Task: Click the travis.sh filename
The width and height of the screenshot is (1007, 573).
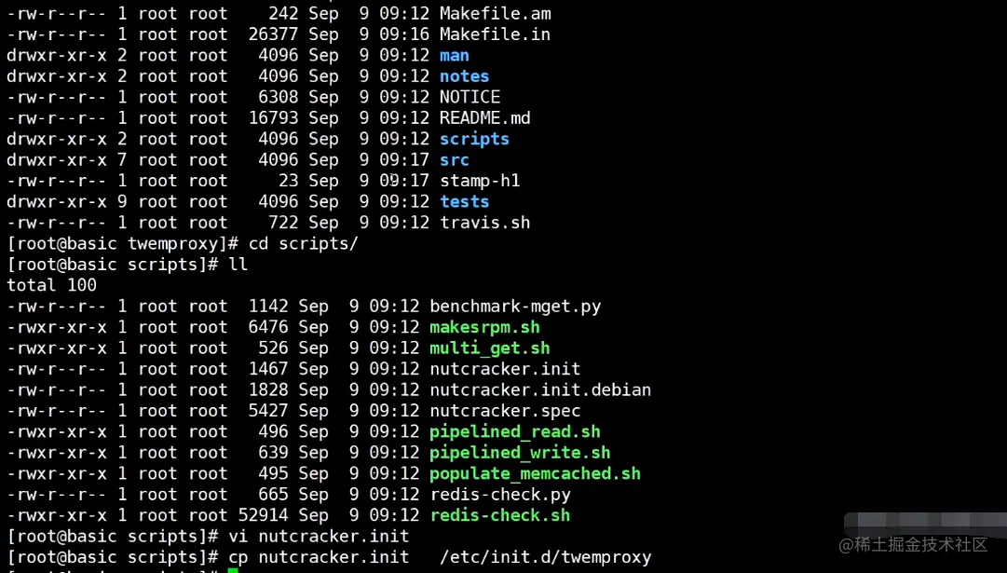Action: point(484,223)
